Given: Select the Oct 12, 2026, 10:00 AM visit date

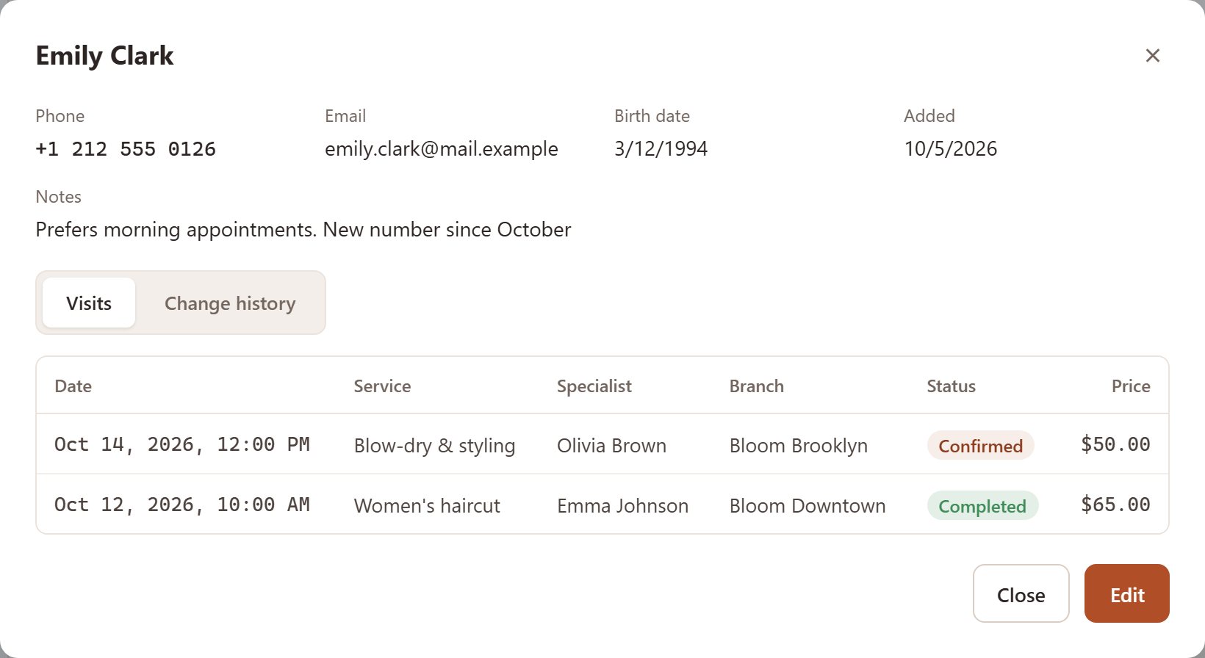Looking at the screenshot, I should (x=182, y=505).
